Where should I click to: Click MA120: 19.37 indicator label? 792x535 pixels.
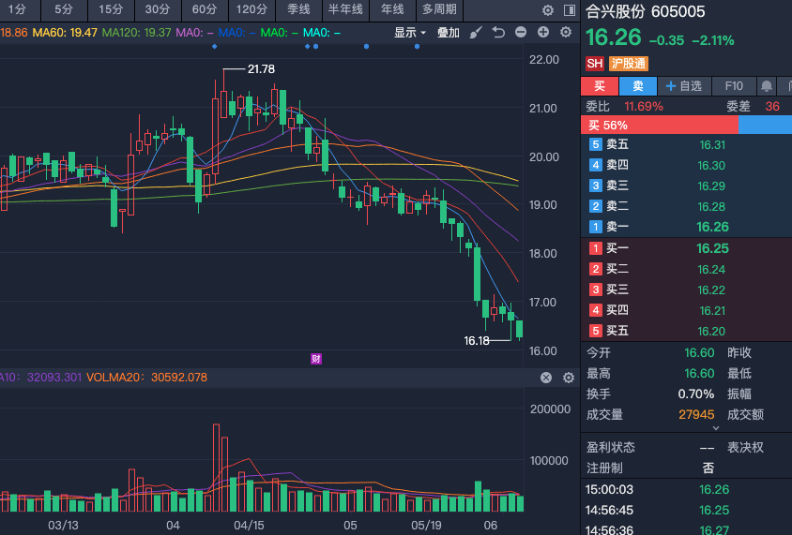136,33
